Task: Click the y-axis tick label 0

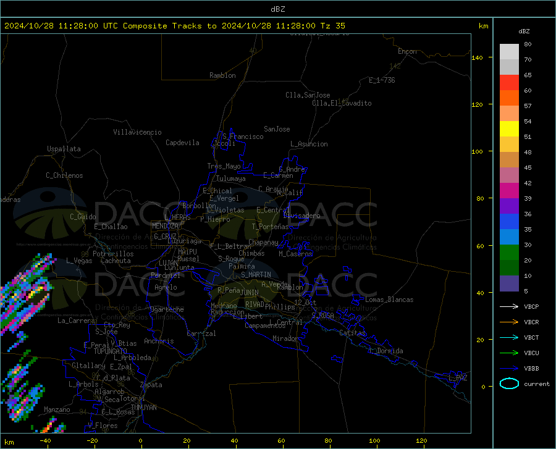Action: click(483, 387)
